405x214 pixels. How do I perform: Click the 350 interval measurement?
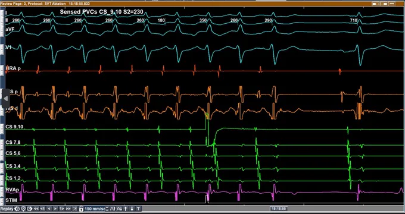[x=203, y=20]
